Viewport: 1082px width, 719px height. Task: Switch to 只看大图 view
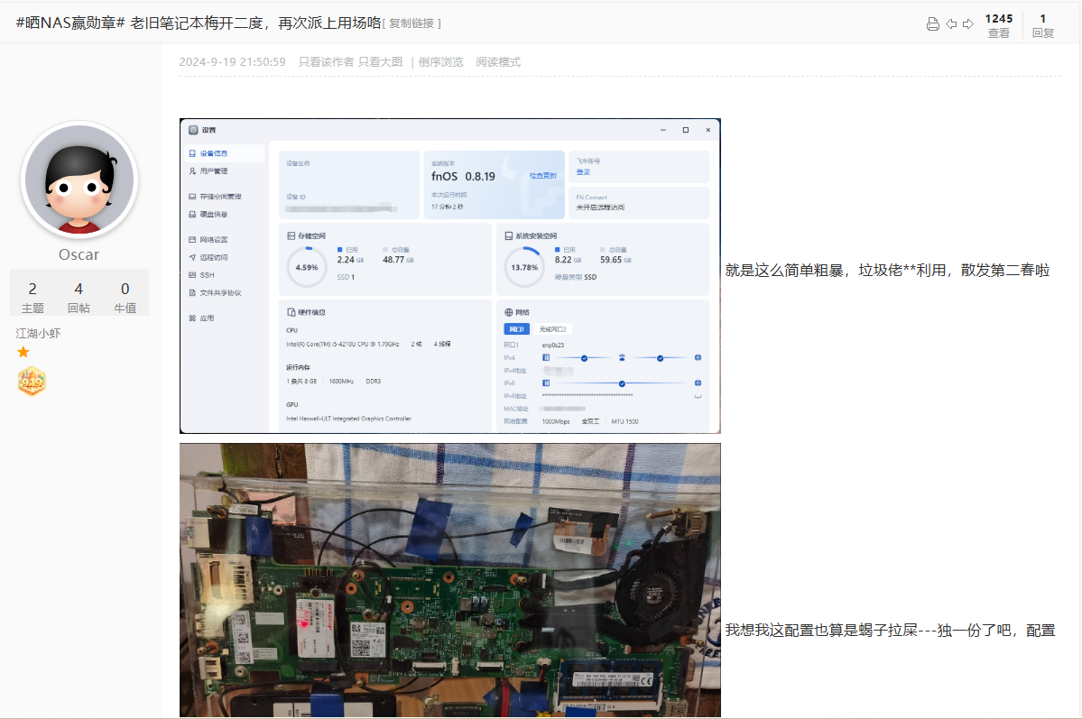[x=380, y=62]
